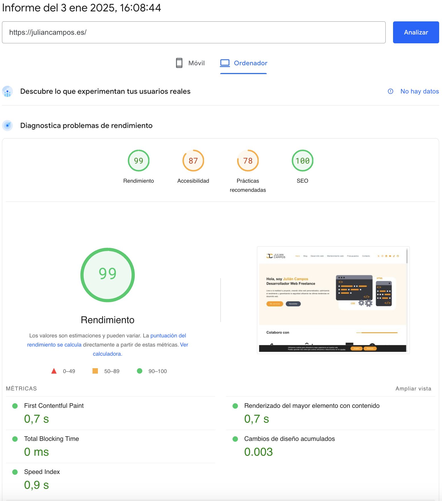Open the No hay datos link
The height and width of the screenshot is (501, 442).
point(419,91)
